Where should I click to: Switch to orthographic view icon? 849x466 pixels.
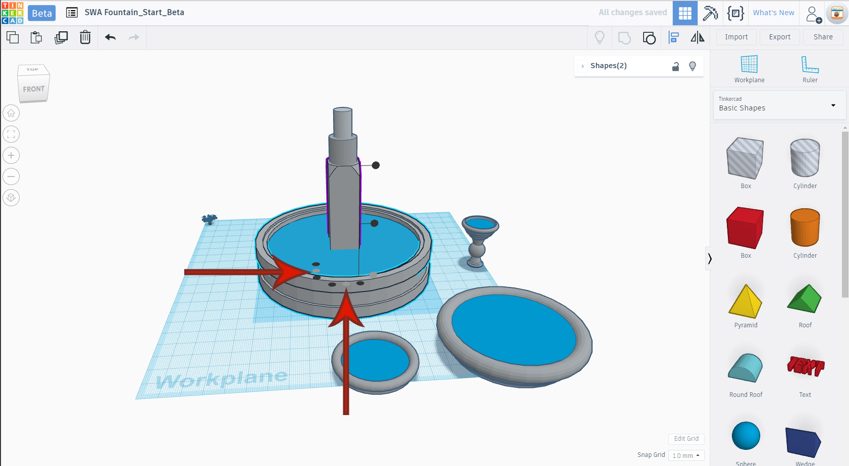tap(11, 198)
